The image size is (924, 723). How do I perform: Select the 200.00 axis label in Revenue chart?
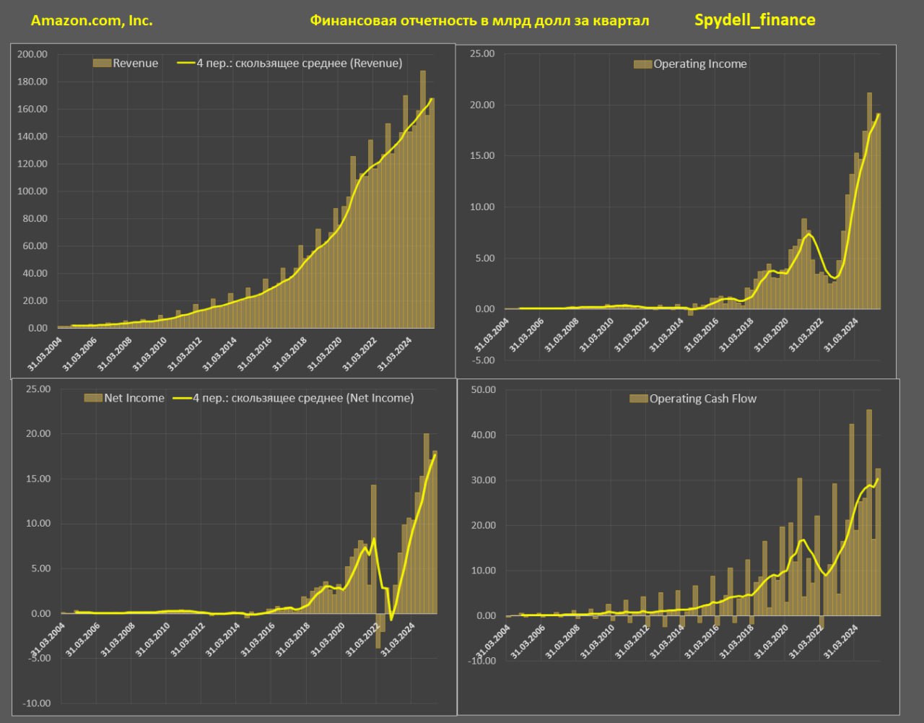click(32, 54)
